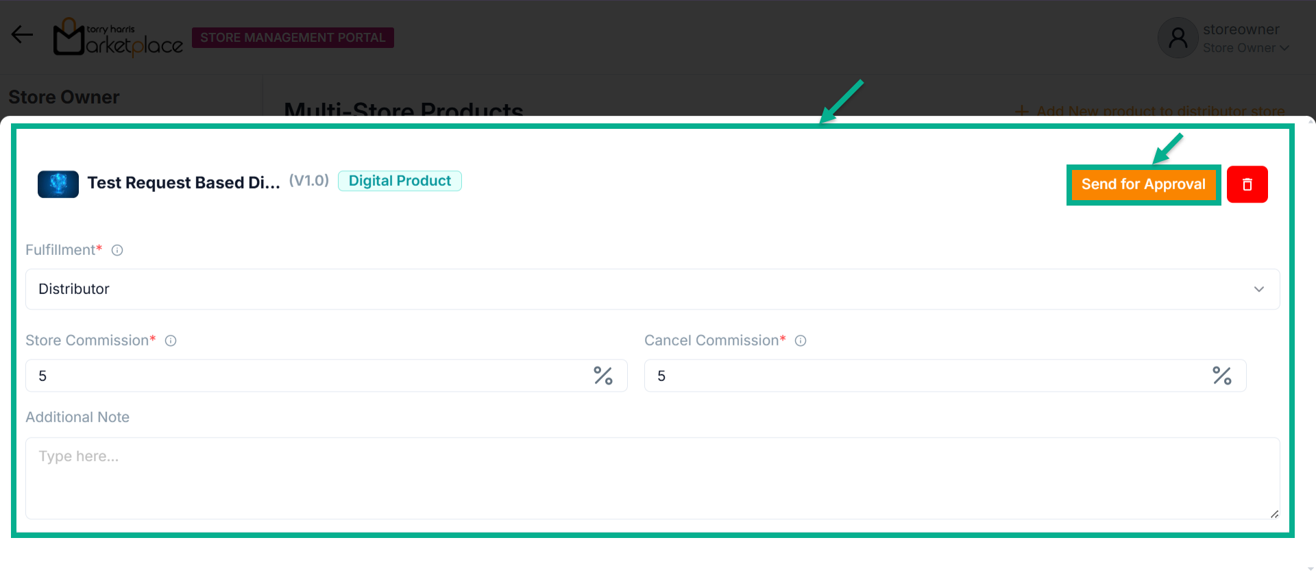Click the Store Management Portal badge
The width and height of the screenshot is (1316, 575).
pos(293,38)
